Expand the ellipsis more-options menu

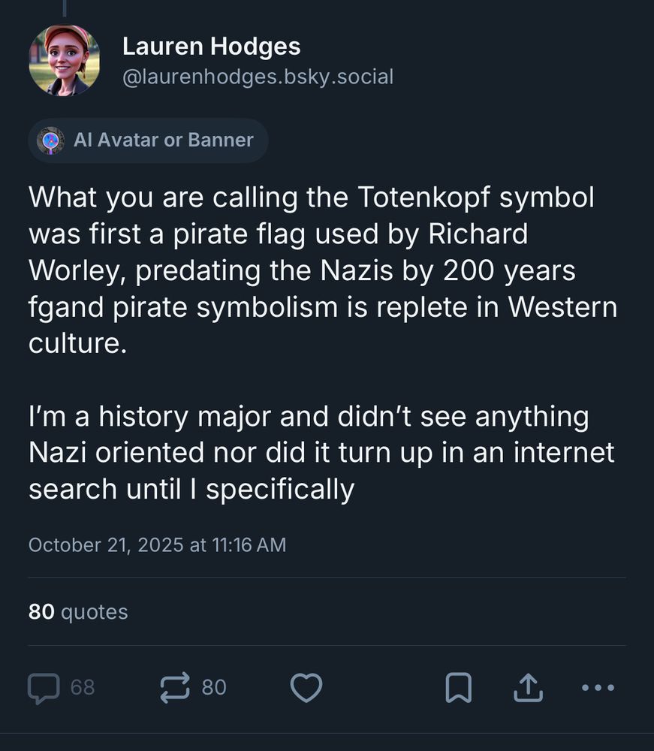coord(597,687)
